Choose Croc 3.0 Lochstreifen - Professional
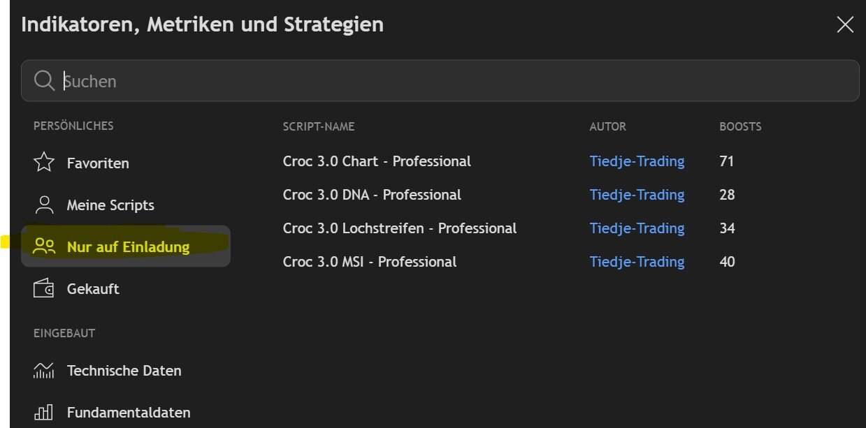 [399, 228]
